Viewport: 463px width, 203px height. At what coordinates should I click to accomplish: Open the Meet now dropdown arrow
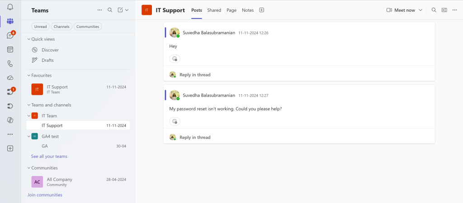(x=420, y=10)
